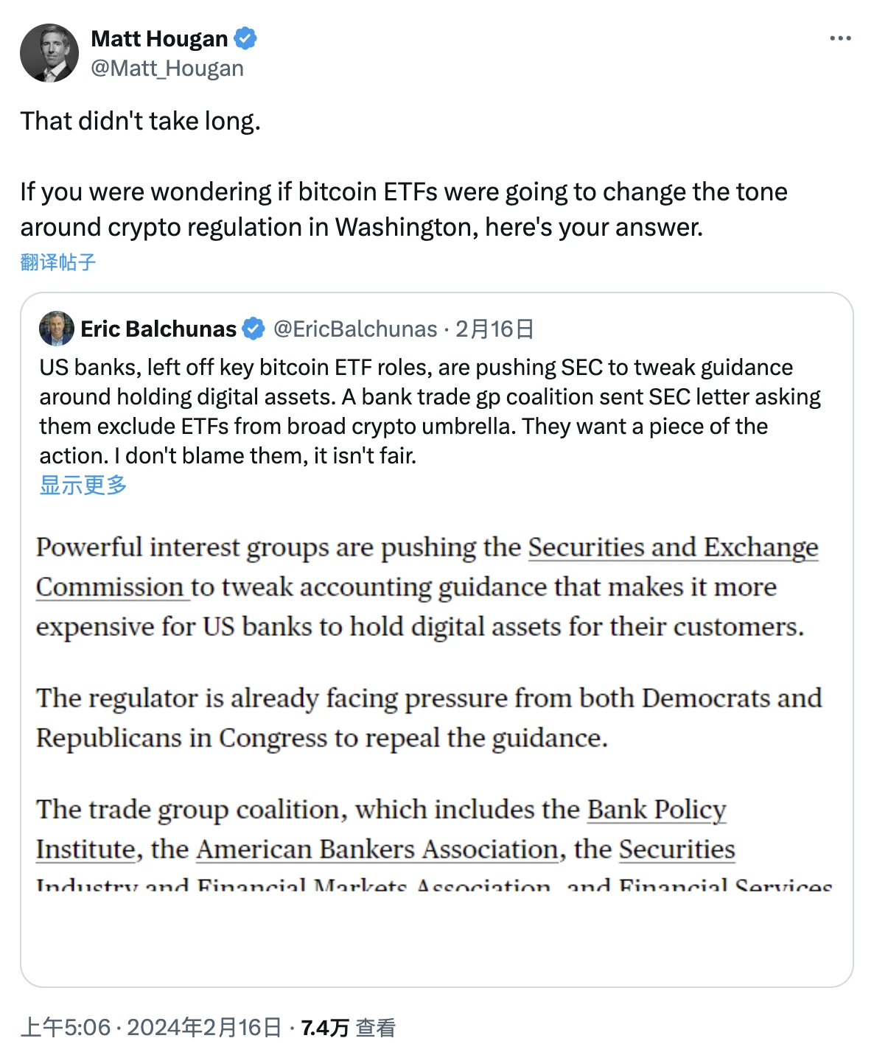Screen dimensions: 874x1055
Task: Click the American Bankers Association link
Action: tap(377, 849)
